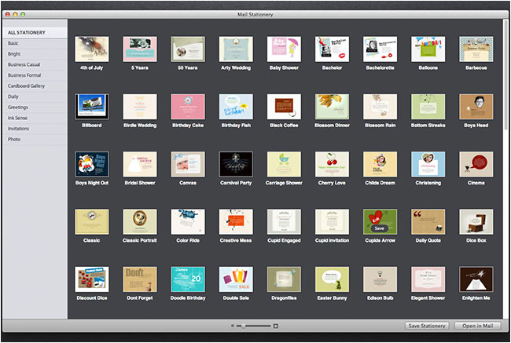Adjust the thumbnail zoom slider
Image resolution: width=511 pixels, height=343 pixels.
coord(244,325)
